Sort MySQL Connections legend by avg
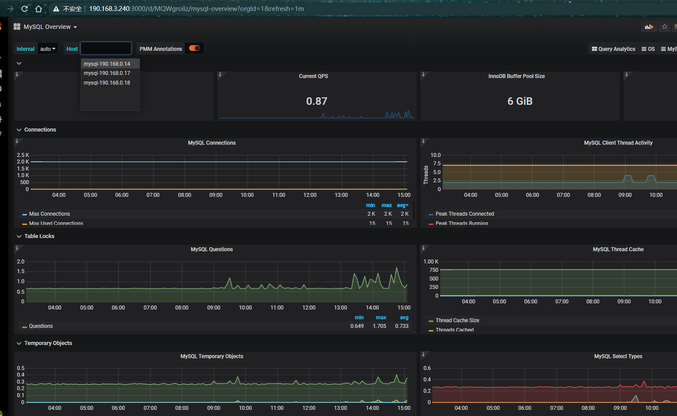The height and width of the screenshot is (416, 677). click(x=402, y=205)
